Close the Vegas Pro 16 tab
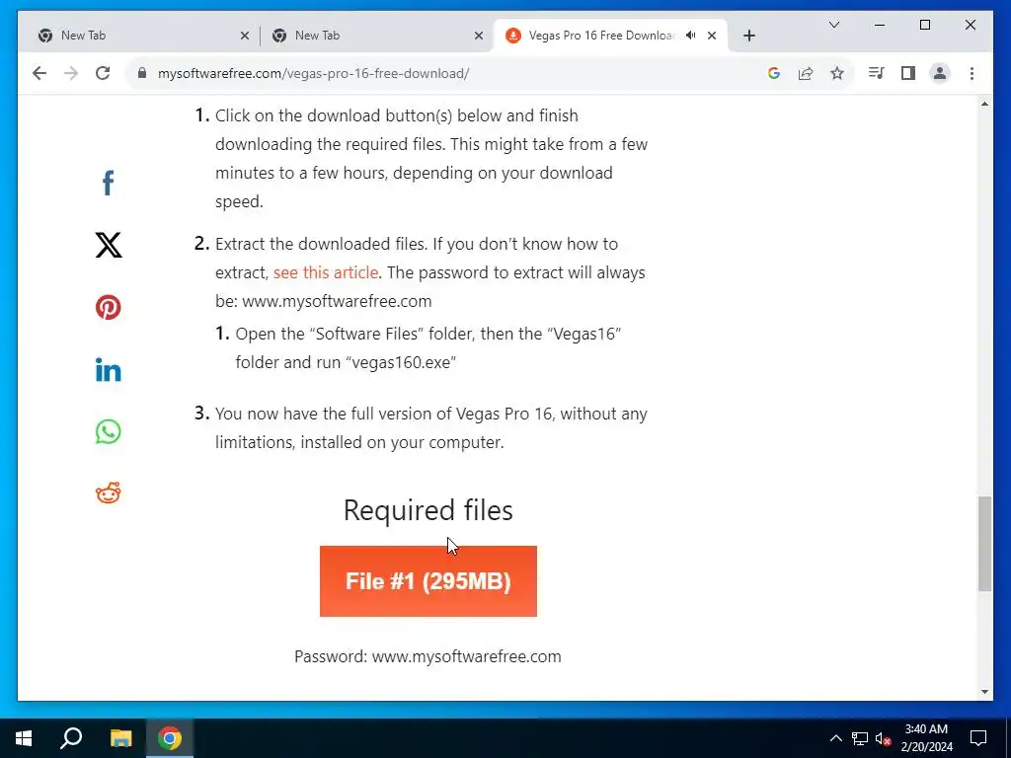 click(712, 36)
